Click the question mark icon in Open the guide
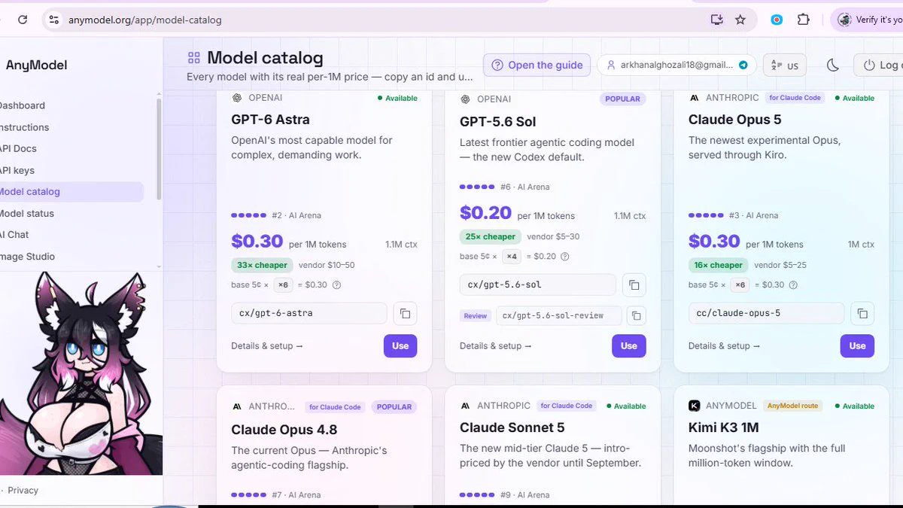 [x=497, y=65]
